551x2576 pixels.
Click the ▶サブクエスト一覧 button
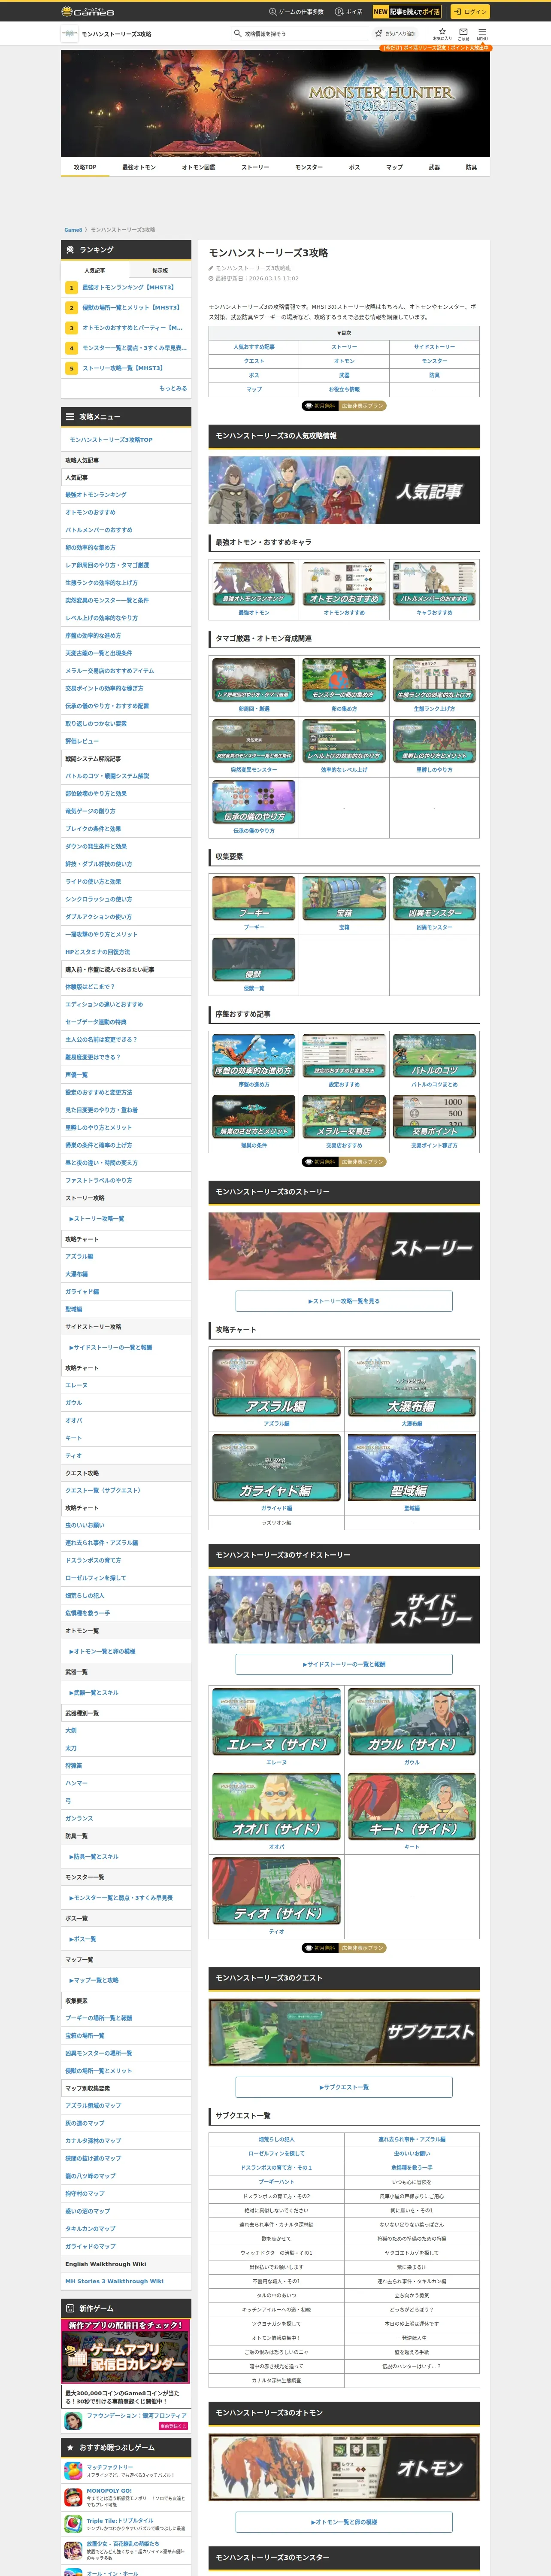pyautogui.click(x=344, y=2087)
